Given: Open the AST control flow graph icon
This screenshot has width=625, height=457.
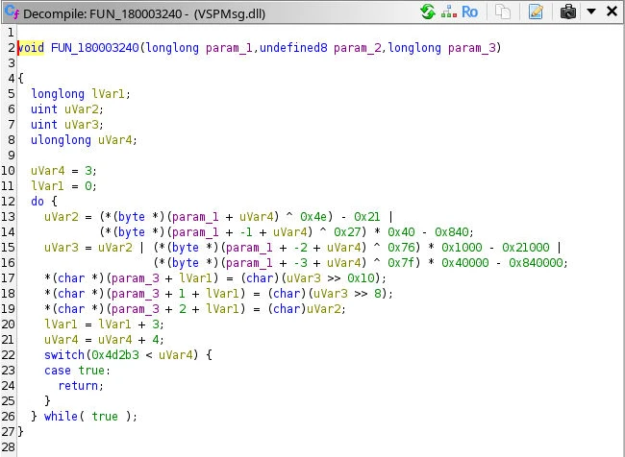Looking at the screenshot, I should coord(449,12).
